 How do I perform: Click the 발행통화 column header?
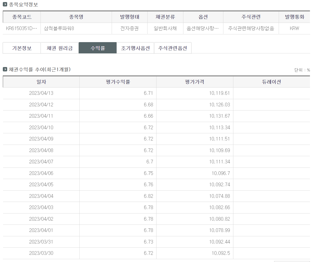click(x=295, y=17)
